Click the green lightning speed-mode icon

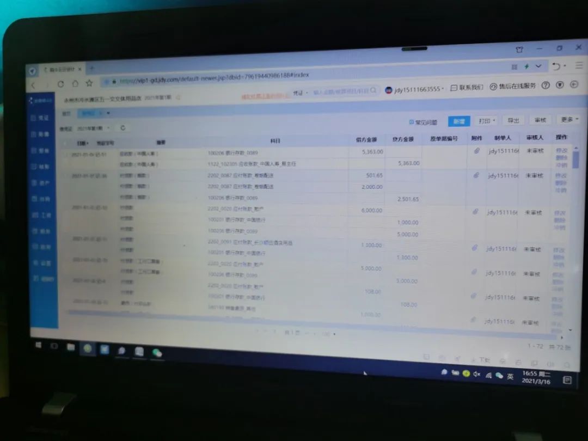[526, 66]
